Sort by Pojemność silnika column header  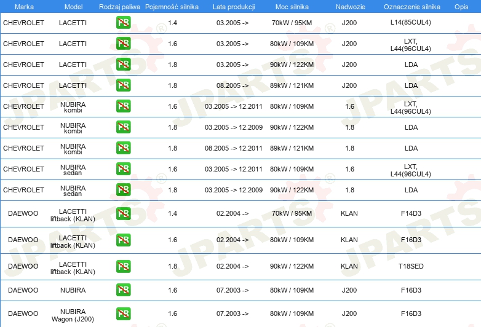point(172,6)
